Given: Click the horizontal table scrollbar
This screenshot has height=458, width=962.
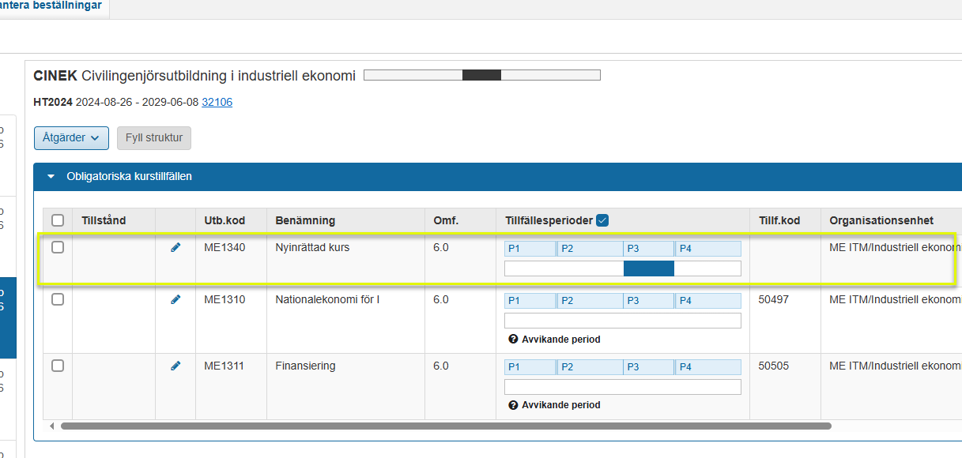Looking at the screenshot, I should tap(446, 426).
